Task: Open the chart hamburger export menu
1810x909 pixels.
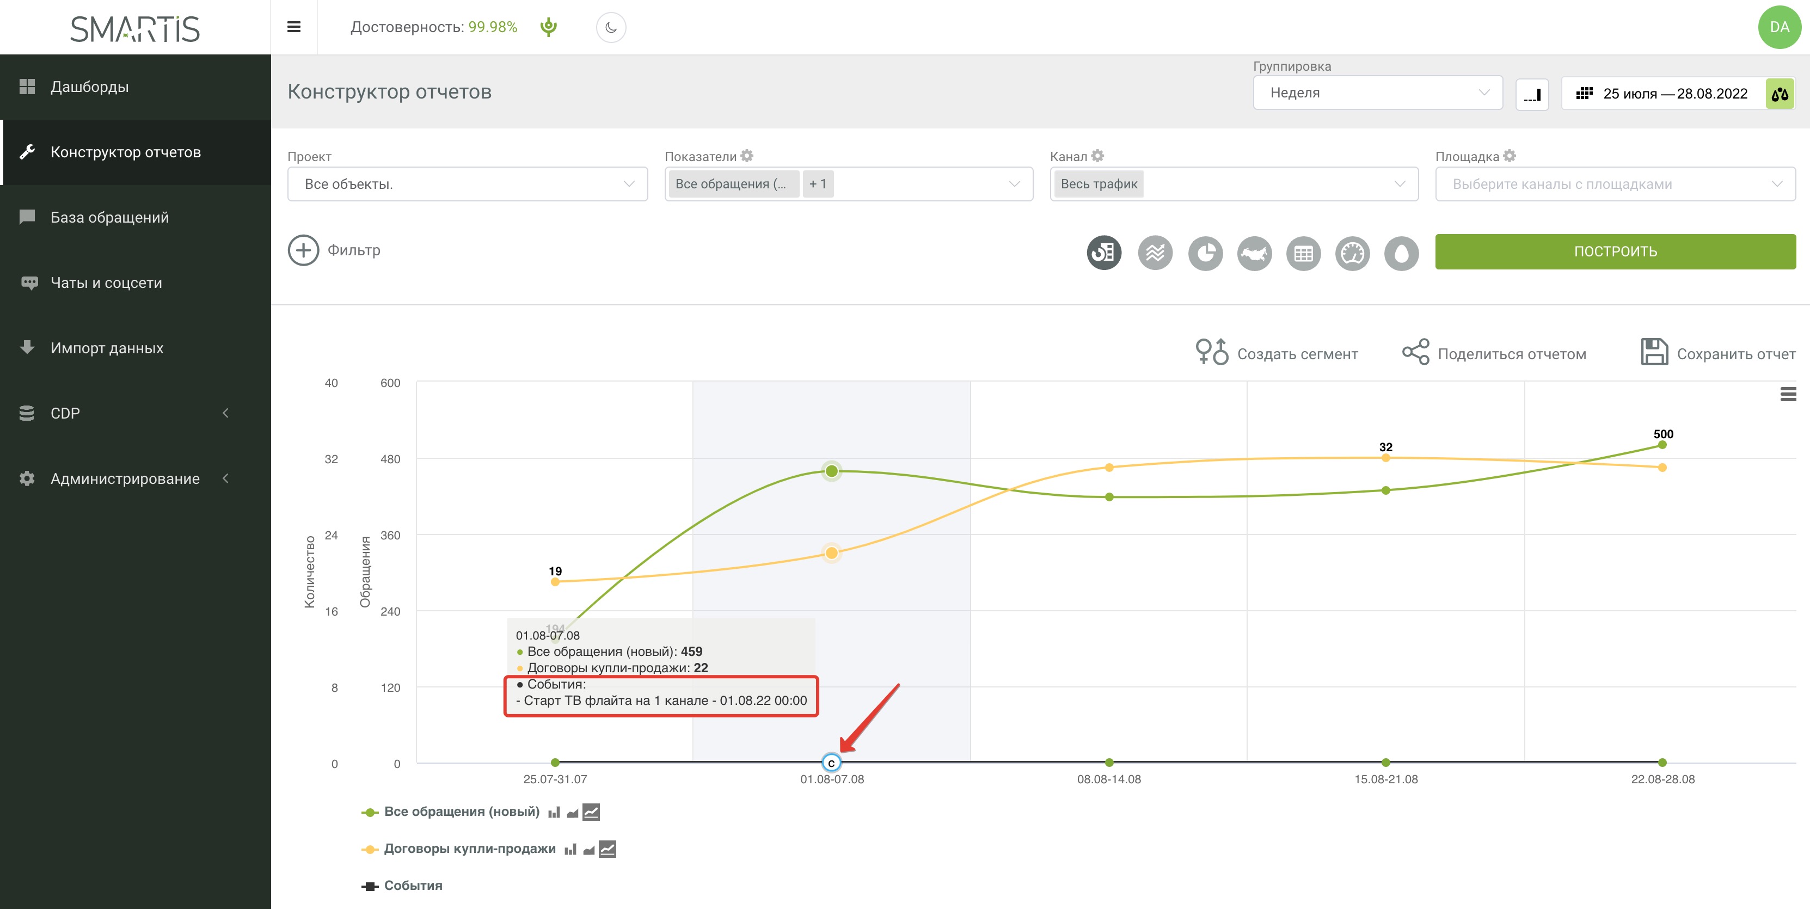Action: 1788,394
